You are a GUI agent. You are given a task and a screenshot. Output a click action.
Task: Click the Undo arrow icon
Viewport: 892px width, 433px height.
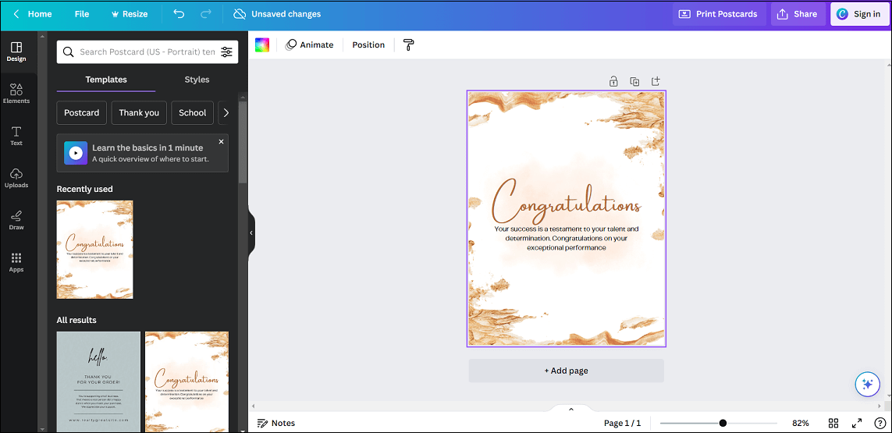tap(179, 14)
